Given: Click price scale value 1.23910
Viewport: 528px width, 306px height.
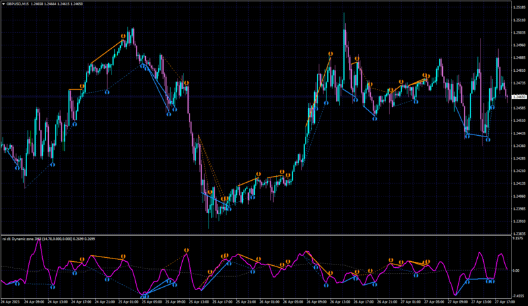Looking at the screenshot, I should point(519,221).
